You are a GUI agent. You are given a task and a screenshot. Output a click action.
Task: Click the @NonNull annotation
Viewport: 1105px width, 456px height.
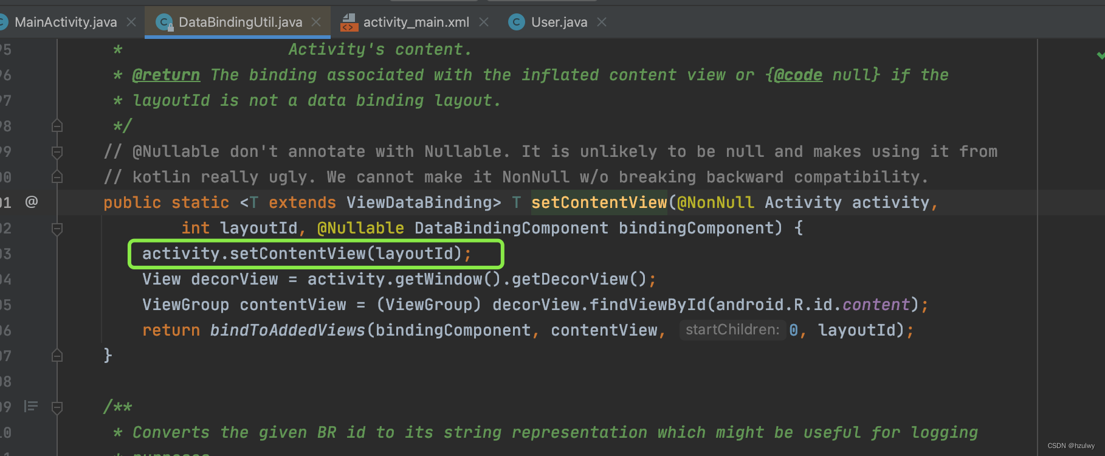tap(716, 202)
